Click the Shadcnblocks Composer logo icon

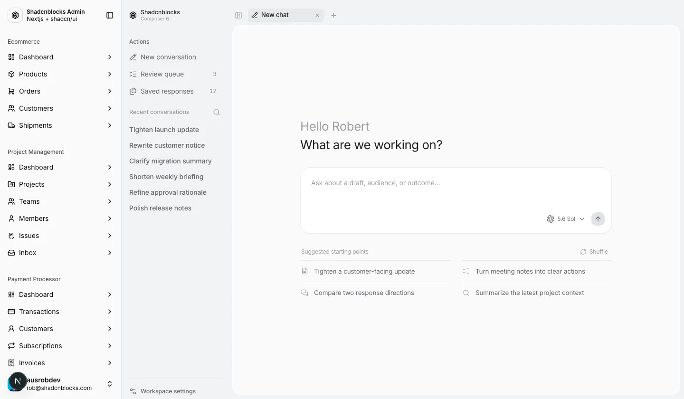133,15
